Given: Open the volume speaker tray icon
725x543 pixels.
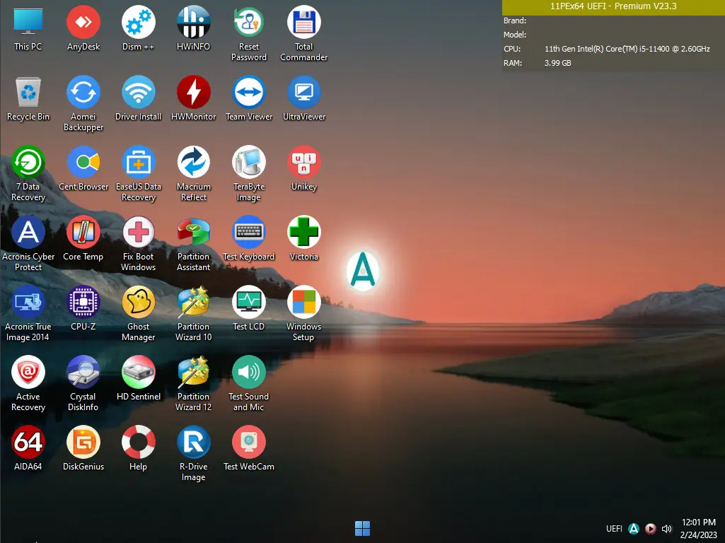Looking at the screenshot, I should [667, 529].
